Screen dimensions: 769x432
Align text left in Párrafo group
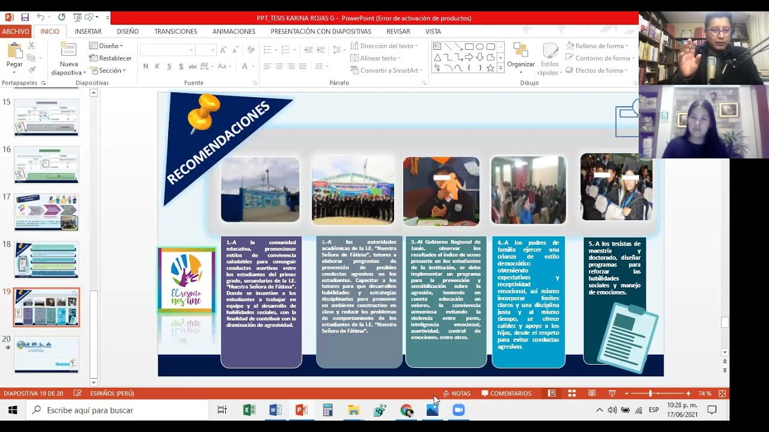pos(267,66)
